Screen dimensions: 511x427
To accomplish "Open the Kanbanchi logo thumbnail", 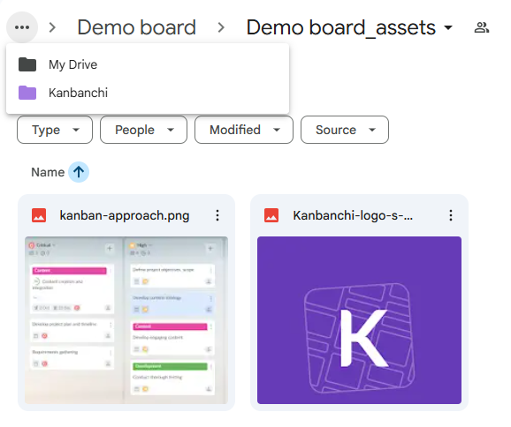I will pyautogui.click(x=359, y=320).
